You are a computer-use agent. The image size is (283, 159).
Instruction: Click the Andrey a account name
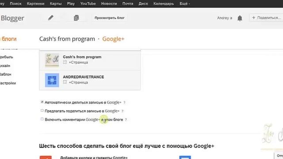(x=225, y=18)
